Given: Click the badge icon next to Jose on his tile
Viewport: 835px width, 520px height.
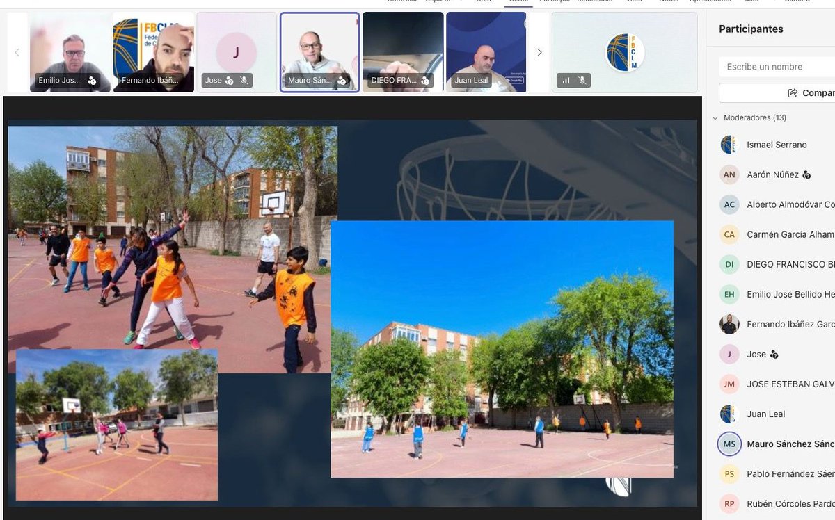Looking at the screenshot, I should point(230,81).
